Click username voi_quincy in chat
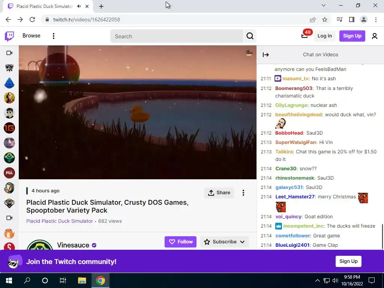Viewport: 384px width, 288px height. pos(288,216)
